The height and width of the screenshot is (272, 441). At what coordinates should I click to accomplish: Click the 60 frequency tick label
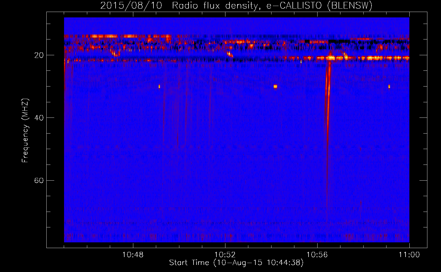click(x=39, y=180)
